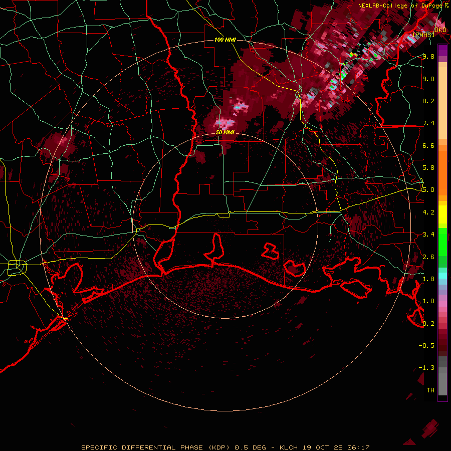Screen dimensions: 451x451
Task: Click the 100 NMI range ring label
Action: point(225,40)
